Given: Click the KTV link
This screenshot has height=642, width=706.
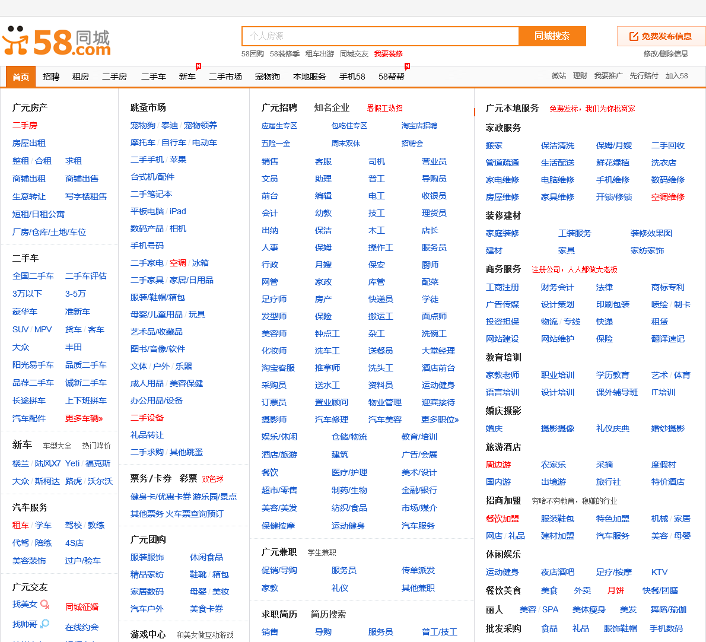Looking at the screenshot, I should coord(659,572).
